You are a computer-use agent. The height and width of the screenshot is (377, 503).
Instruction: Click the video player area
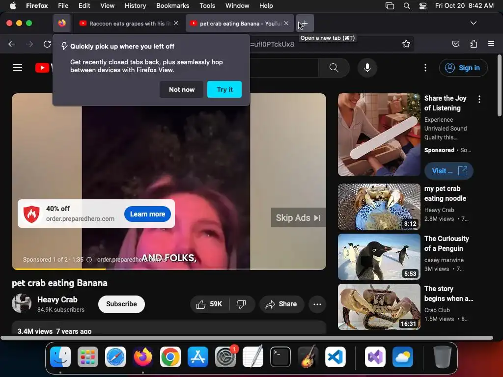(169, 182)
